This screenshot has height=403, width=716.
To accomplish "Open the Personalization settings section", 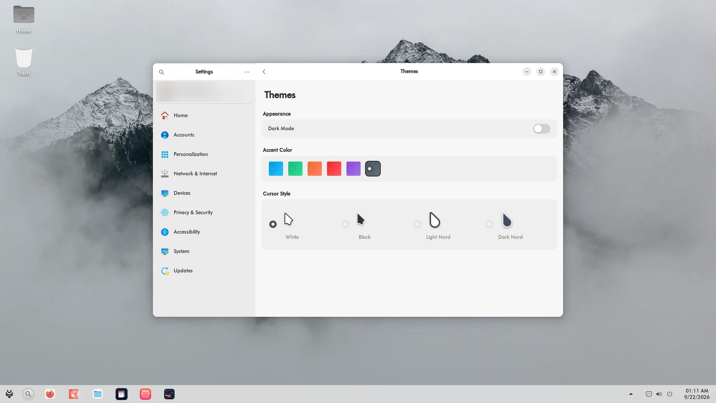I will 204,154.
